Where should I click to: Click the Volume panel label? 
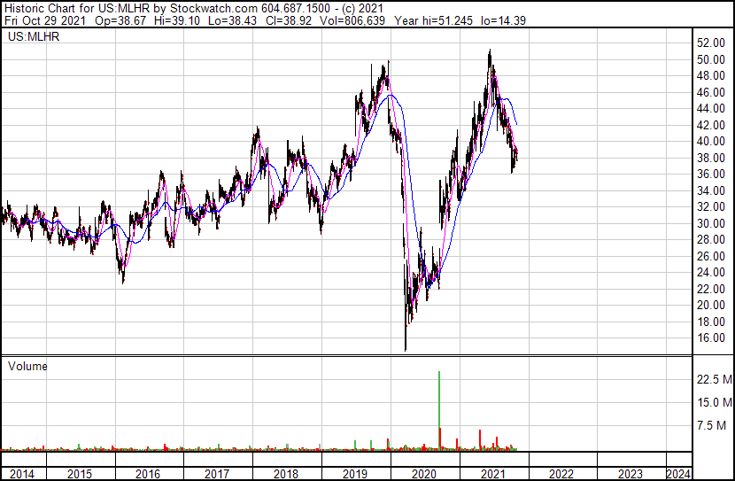click(27, 366)
